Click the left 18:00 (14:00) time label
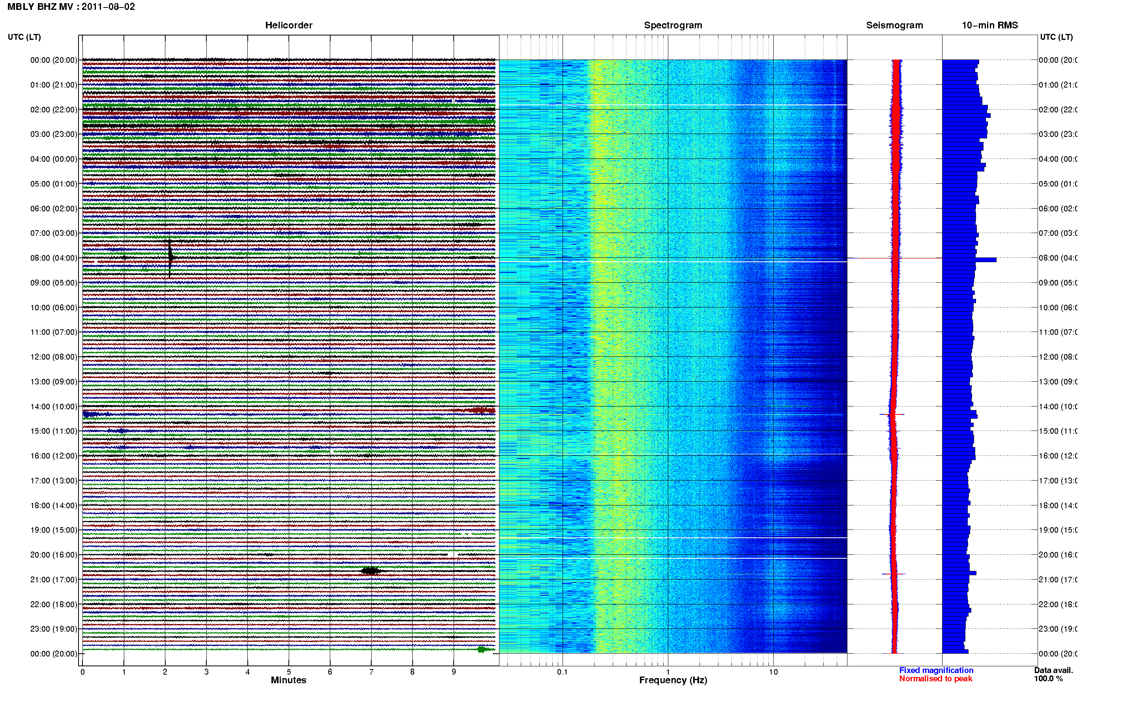The width and height of the screenshot is (1122, 701). pyautogui.click(x=54, y=505)
